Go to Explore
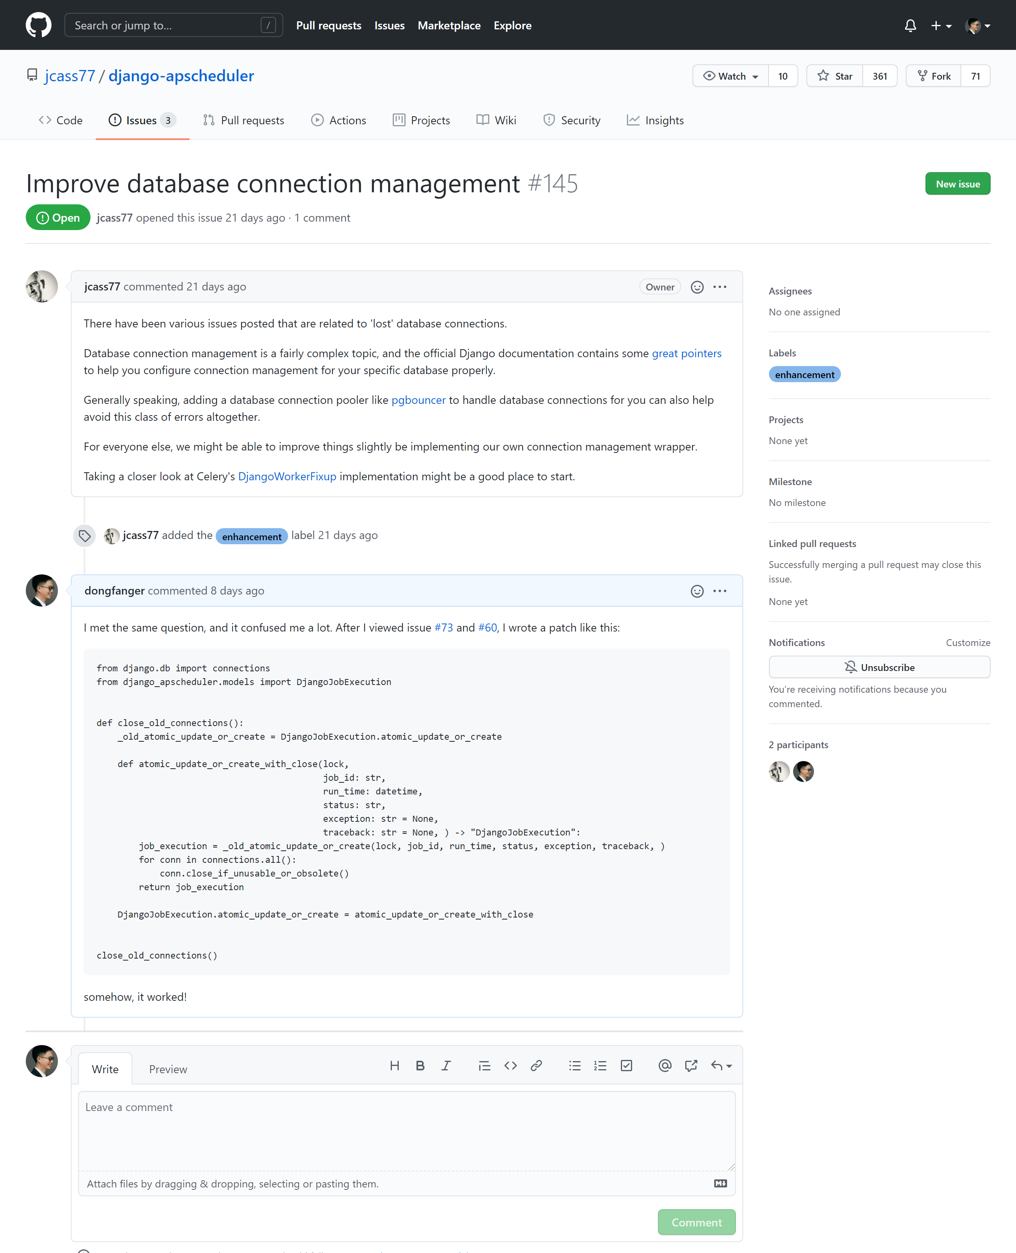1016x1253 pixels. coord(512,26)
